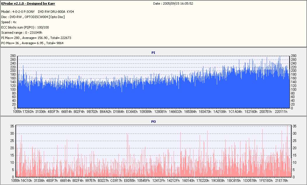
Task: Click the Model SONY DVD RW DRU-800A line
Action: pos(38,12)
